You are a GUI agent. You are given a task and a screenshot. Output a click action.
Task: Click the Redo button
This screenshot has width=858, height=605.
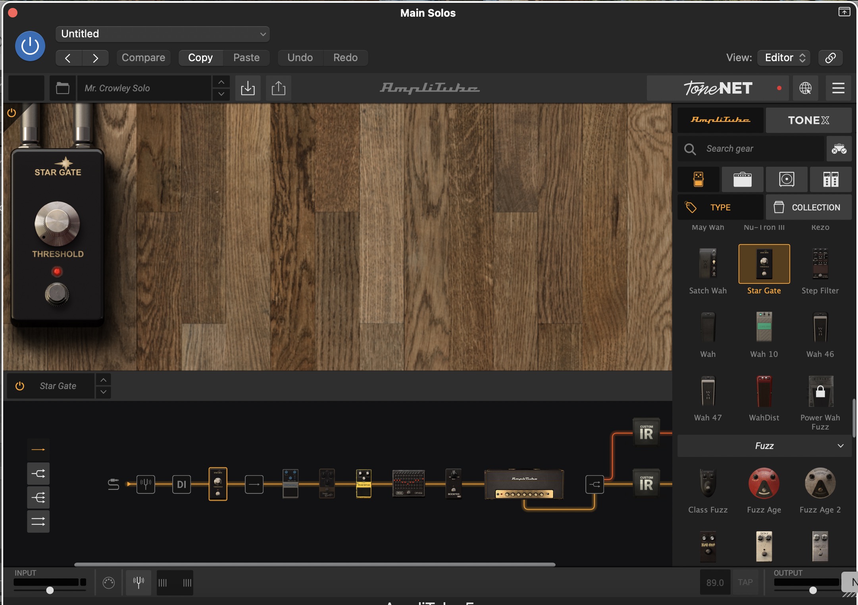(x=345, y=58)
